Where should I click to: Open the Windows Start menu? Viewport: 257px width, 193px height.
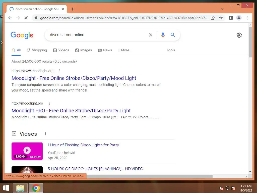[6, 188]
